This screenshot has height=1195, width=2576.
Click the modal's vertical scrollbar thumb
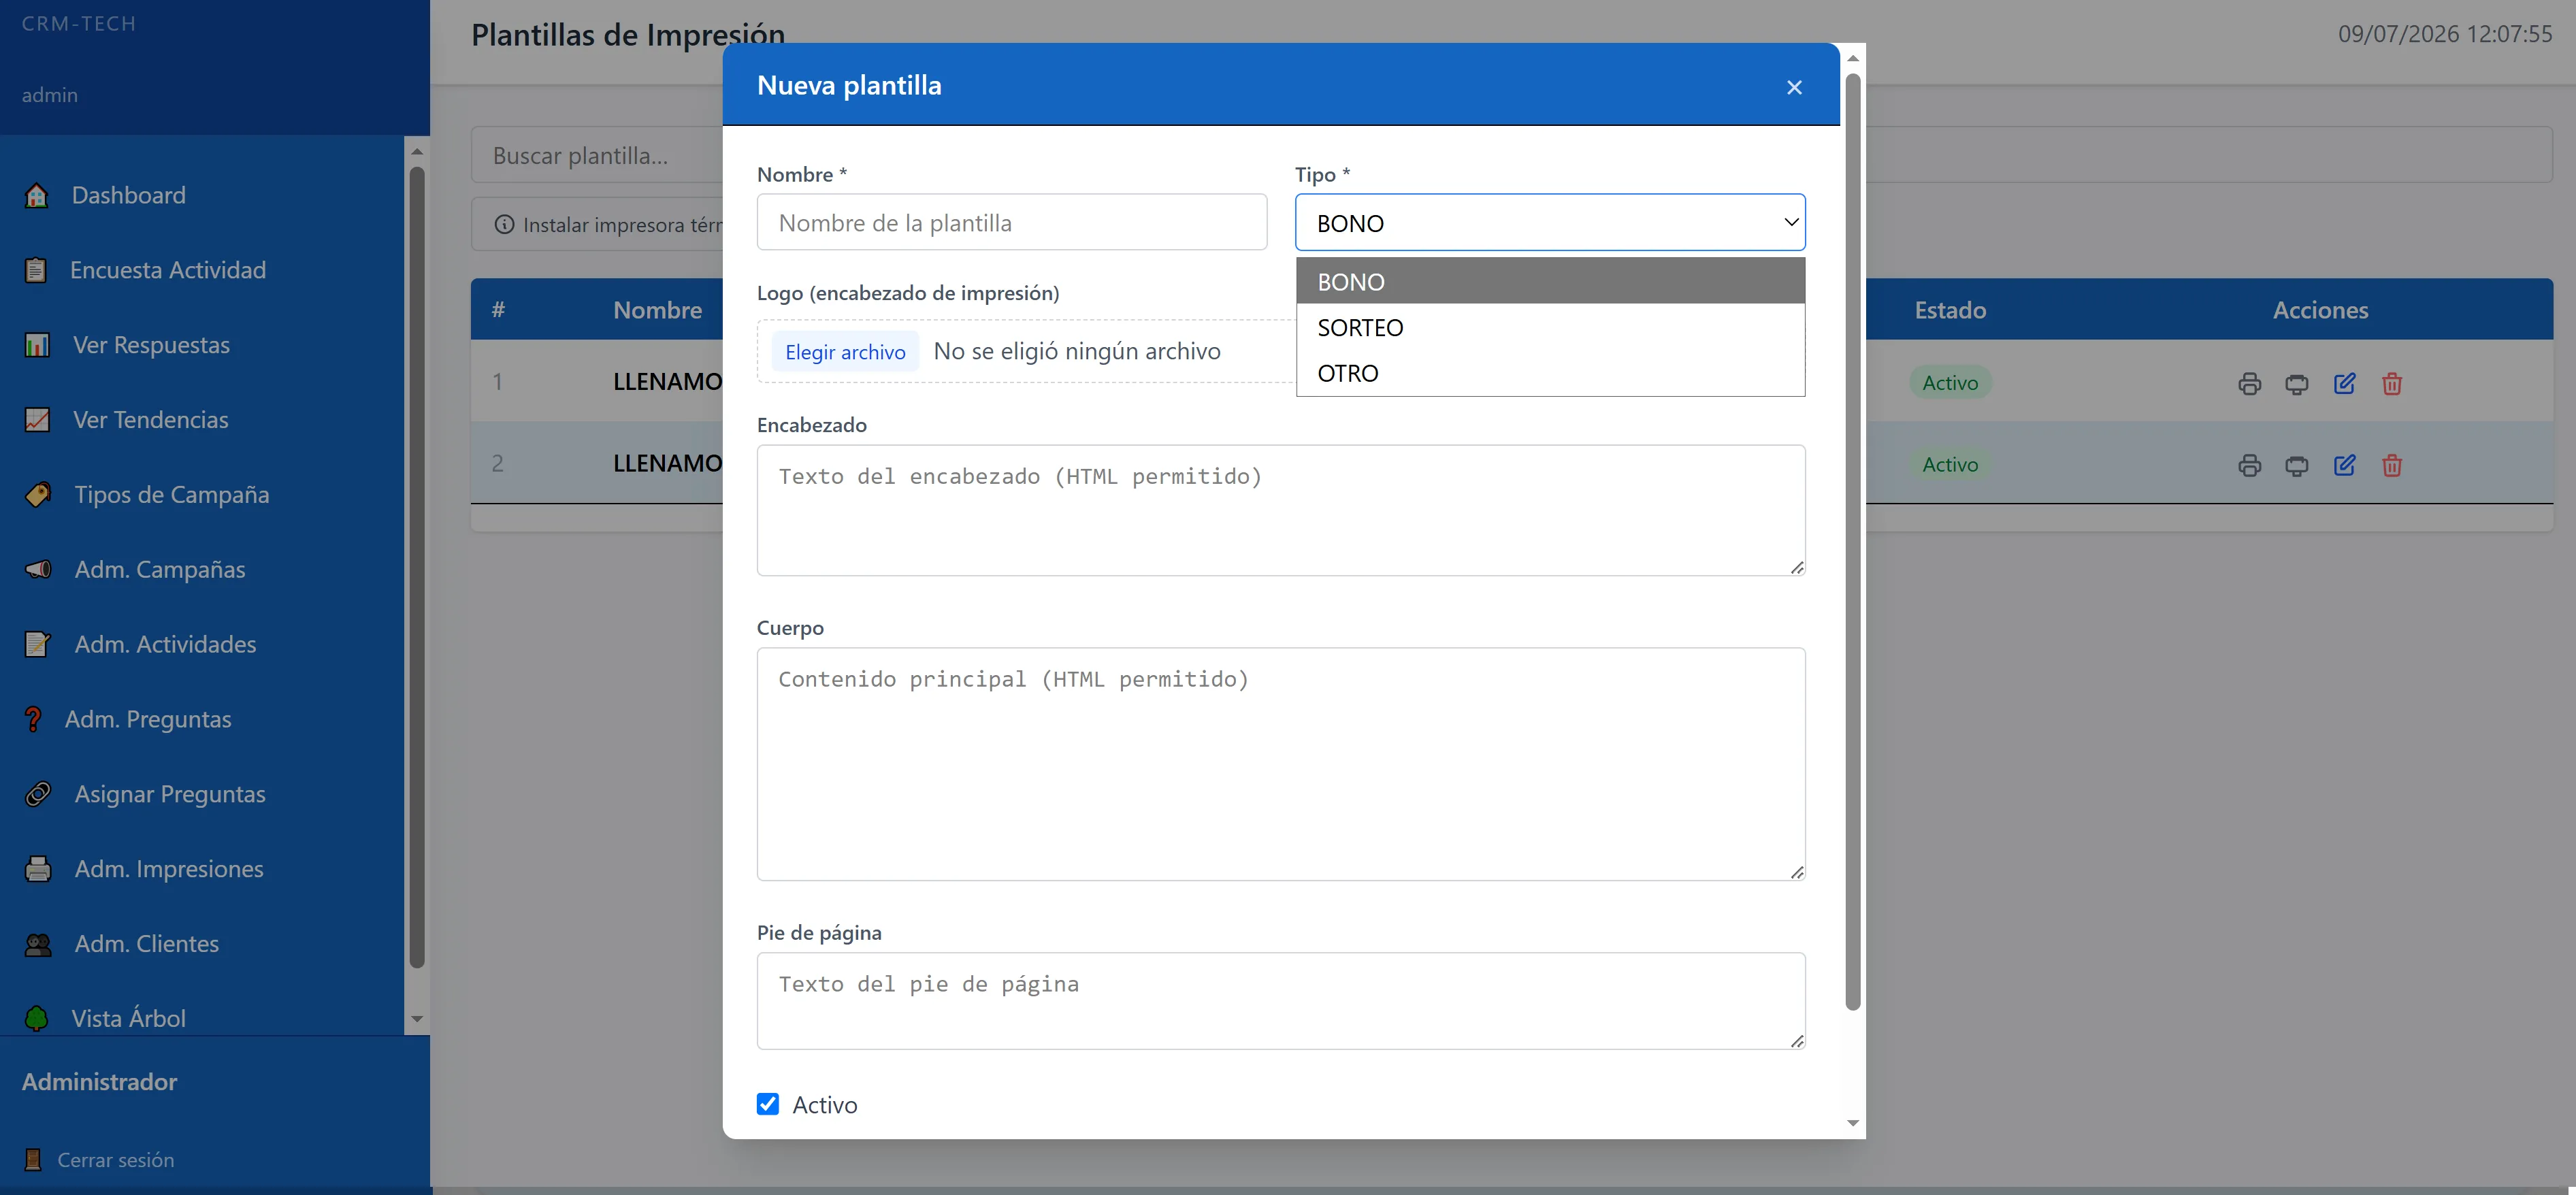click(1852, 540)
